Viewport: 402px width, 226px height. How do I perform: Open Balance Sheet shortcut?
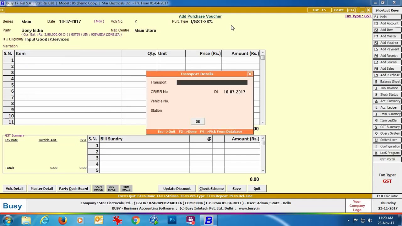pyautogui.click(x=387, y=82)
